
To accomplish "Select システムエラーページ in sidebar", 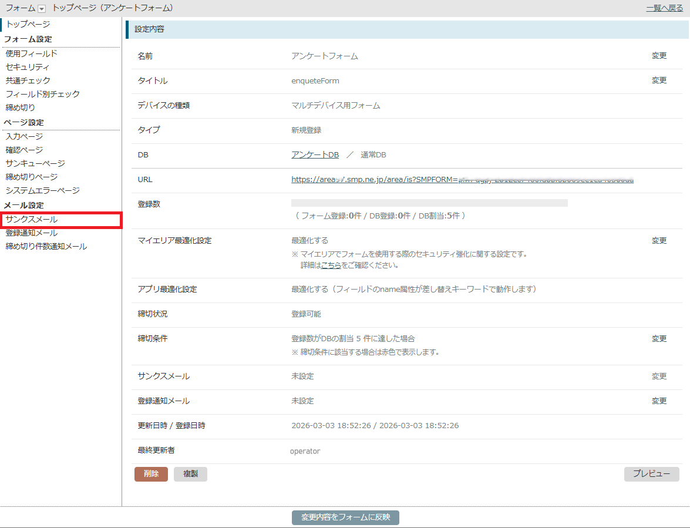I will 43,190.
